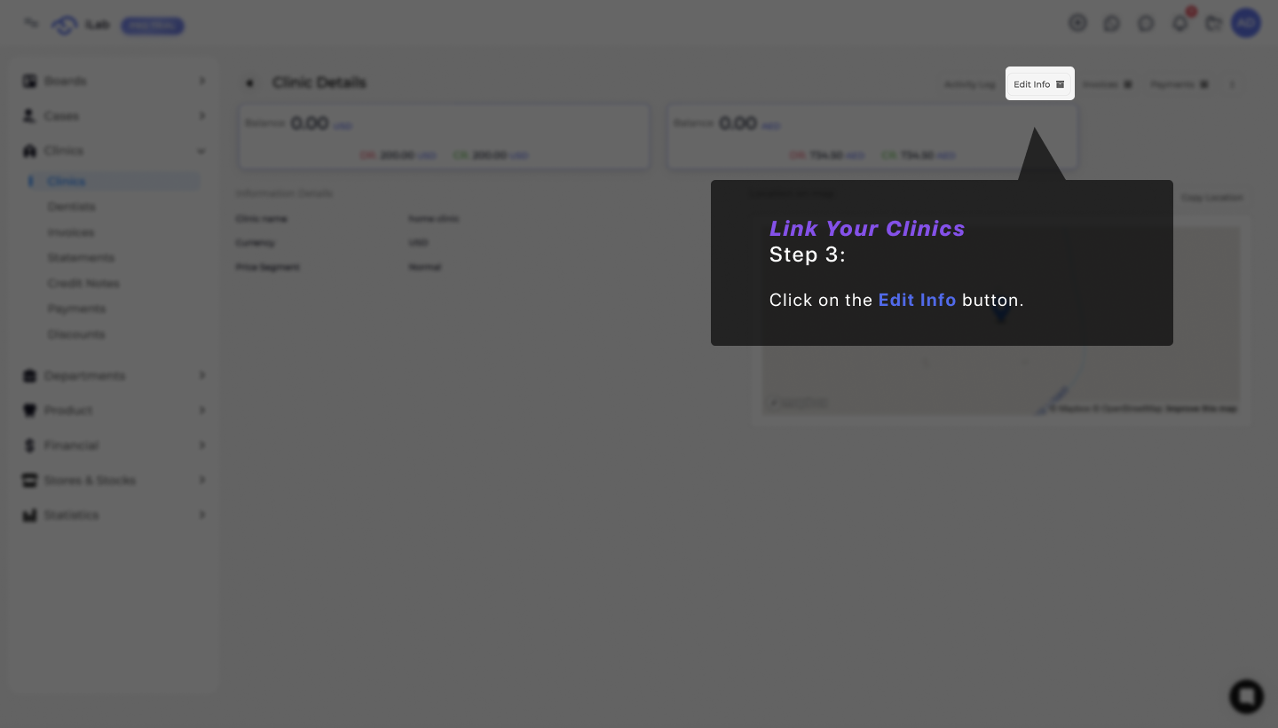This screenshot has width=1278, height=728.
Task: Click the Statistics chart icon
Action: (29, 515)
